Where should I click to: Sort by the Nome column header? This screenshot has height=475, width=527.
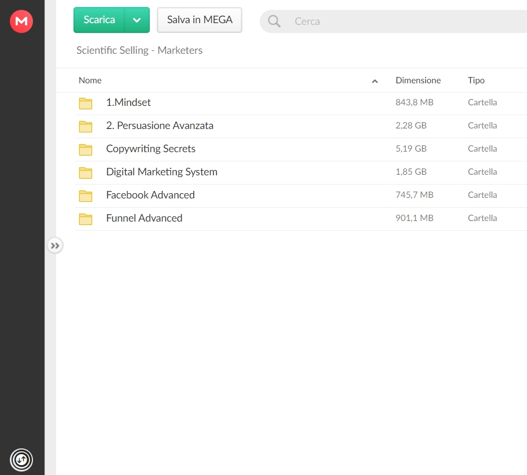(90, 80)
